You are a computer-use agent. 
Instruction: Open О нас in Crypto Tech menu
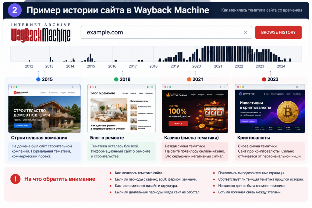click(x=266, y=94)
